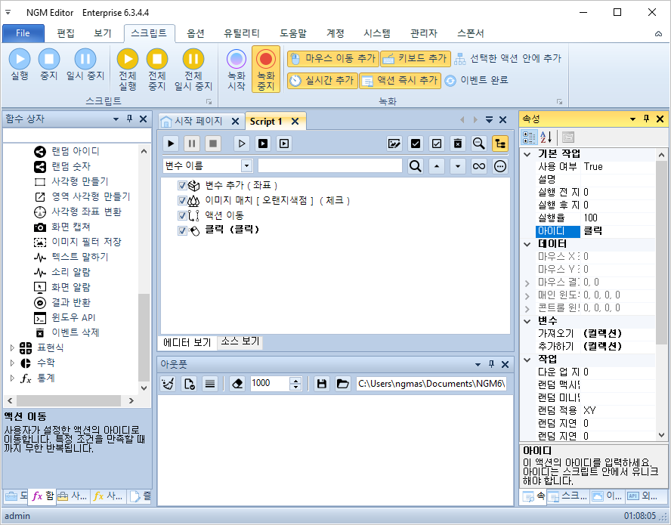The image size is (671, 525).
Task: Toggle the tree view icon in editor toolbar
Action: (499, 144)
